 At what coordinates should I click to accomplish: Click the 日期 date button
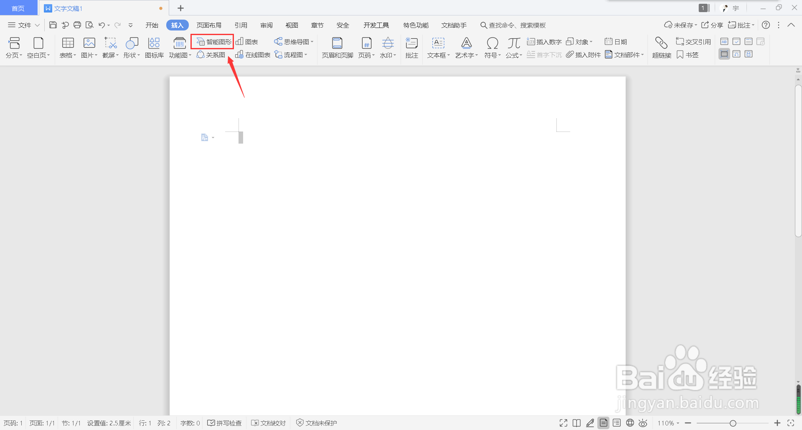616,42
